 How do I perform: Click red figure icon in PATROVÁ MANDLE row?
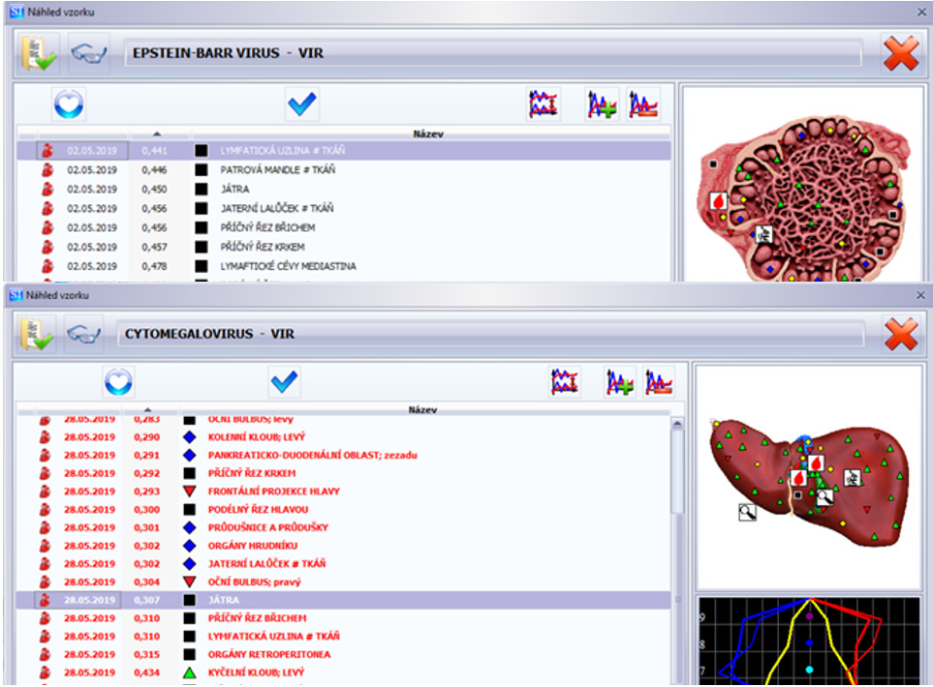coord(47,170)
